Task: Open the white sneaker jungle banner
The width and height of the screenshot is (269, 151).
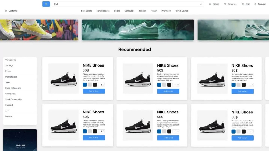Action: [x=137, y=30]
